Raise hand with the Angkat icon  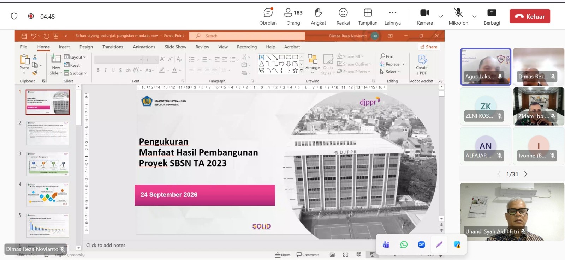318,17
